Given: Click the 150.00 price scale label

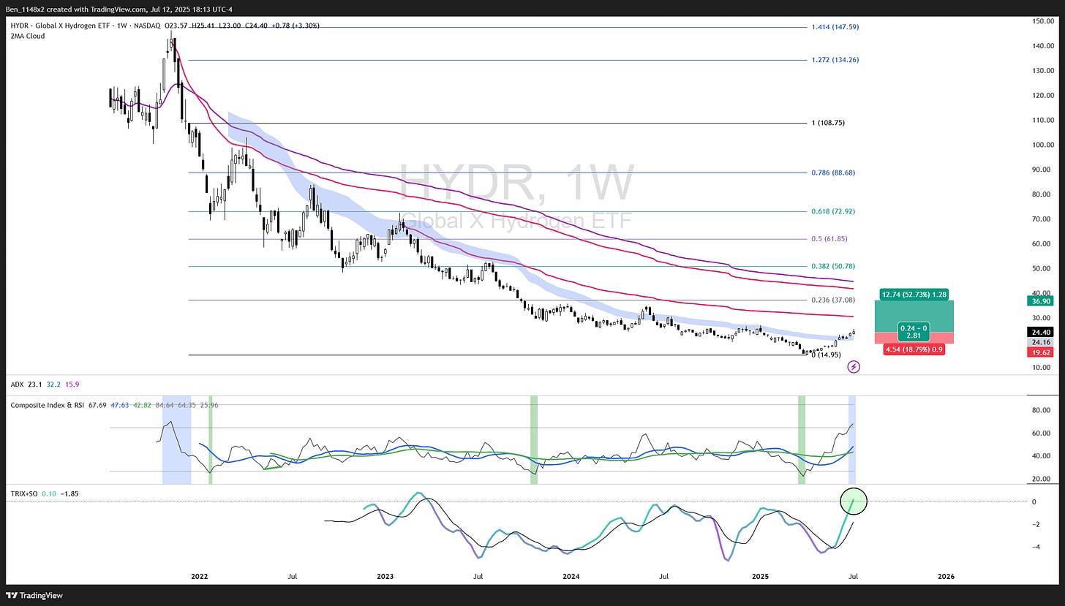Looking at the screenshot, I should click(x=1042, y=21).
